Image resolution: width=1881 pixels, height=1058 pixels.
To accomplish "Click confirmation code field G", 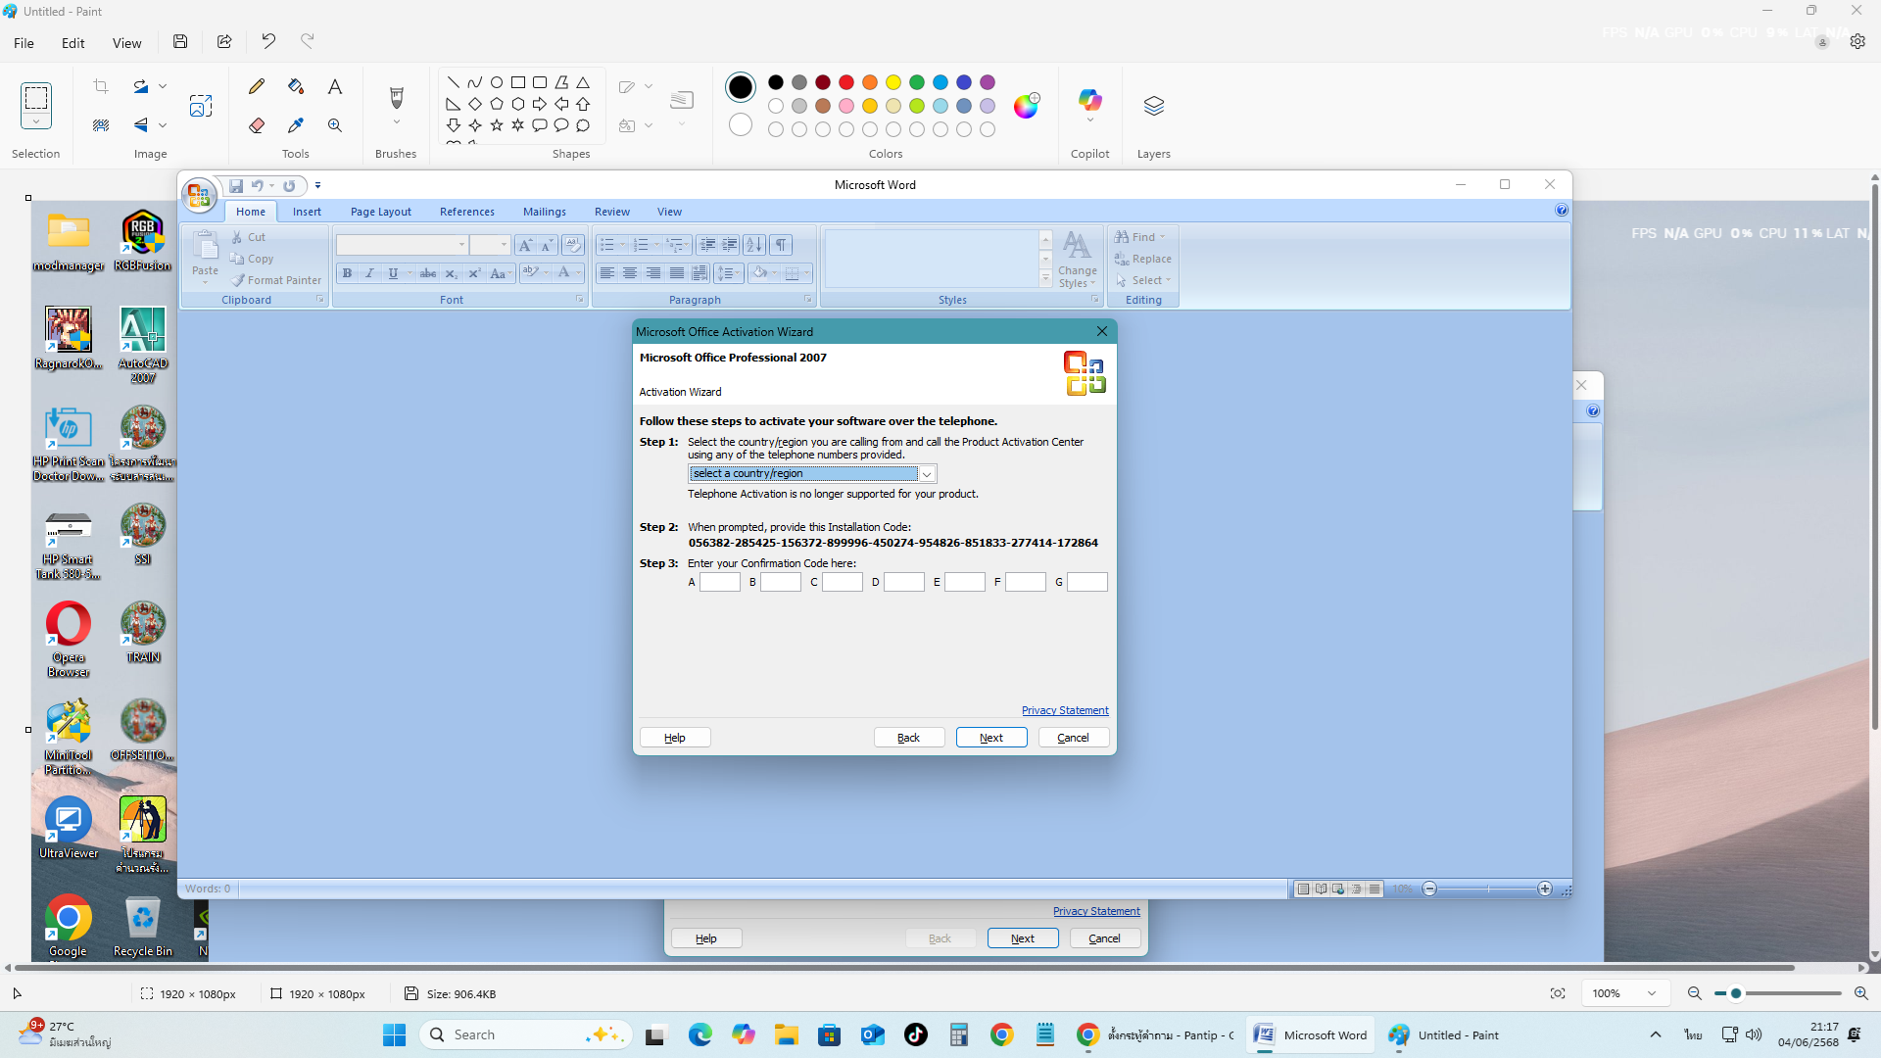I will (1087, 582).
